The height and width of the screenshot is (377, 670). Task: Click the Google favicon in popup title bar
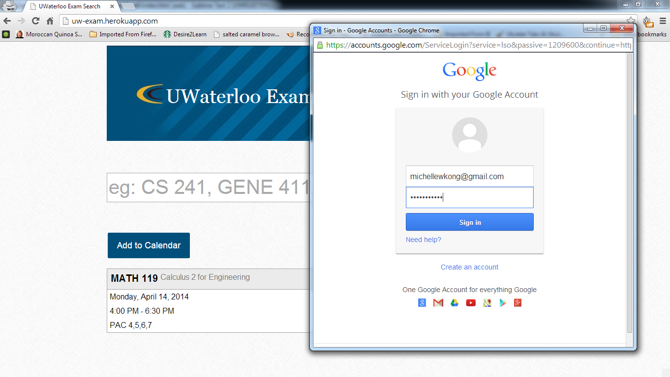[318, 30]
